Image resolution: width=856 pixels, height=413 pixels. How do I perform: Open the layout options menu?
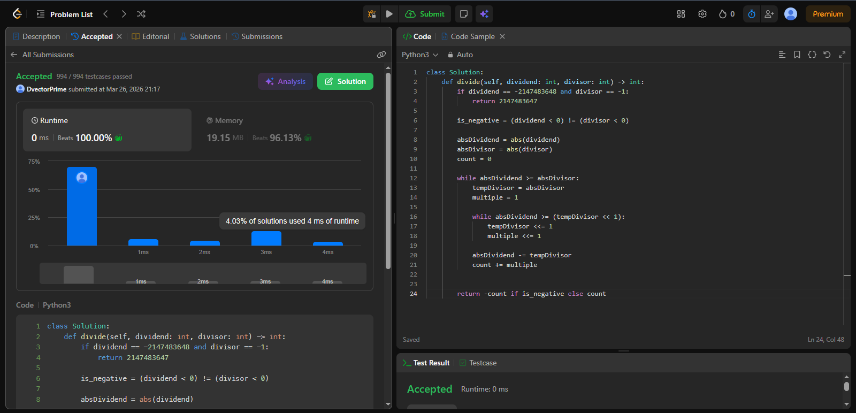tap(681, 14)
